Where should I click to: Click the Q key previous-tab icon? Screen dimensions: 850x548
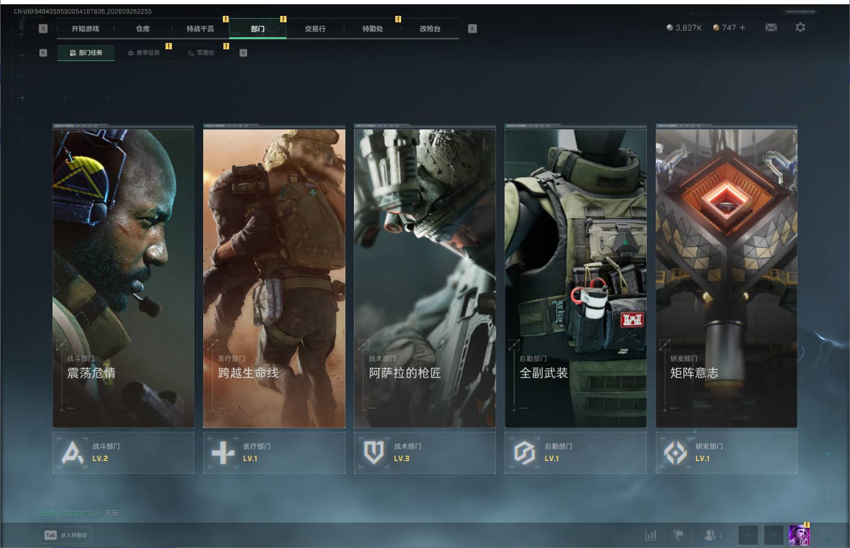44,29
